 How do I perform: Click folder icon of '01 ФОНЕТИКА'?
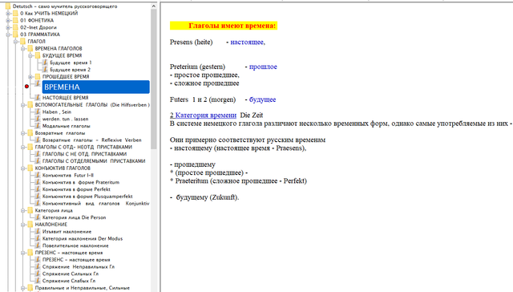click(15, 20)
